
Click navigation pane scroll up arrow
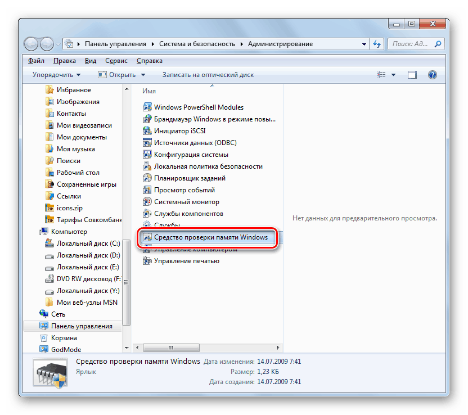pyautogui.click(x=127, y=89)
